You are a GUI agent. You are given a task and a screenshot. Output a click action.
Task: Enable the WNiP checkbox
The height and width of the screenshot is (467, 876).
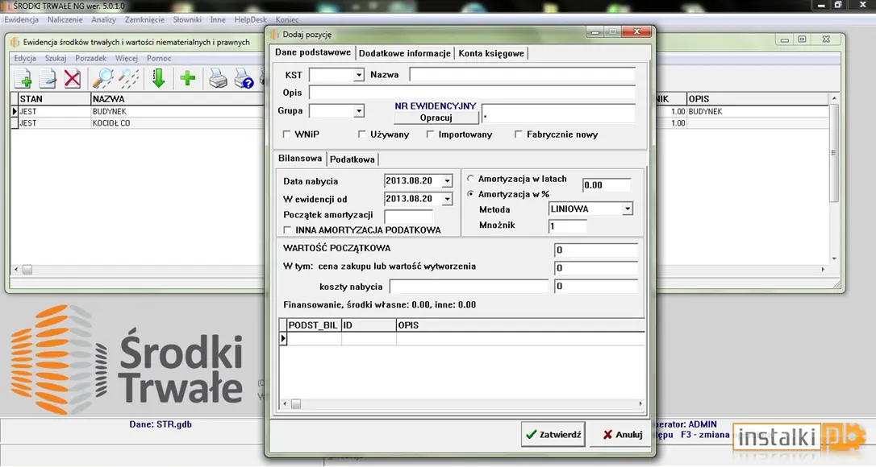tap(286, 134)
